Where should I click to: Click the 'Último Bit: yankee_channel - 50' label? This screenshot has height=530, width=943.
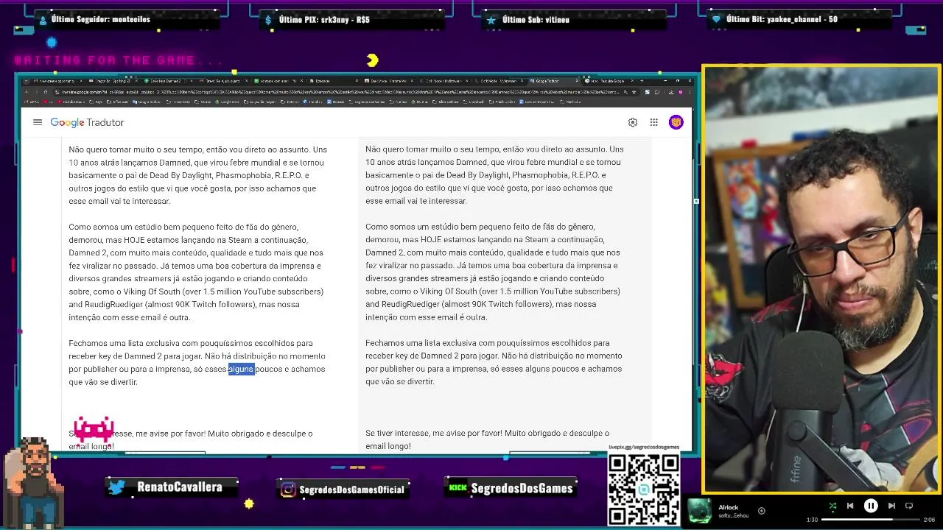tap(782, 19)
